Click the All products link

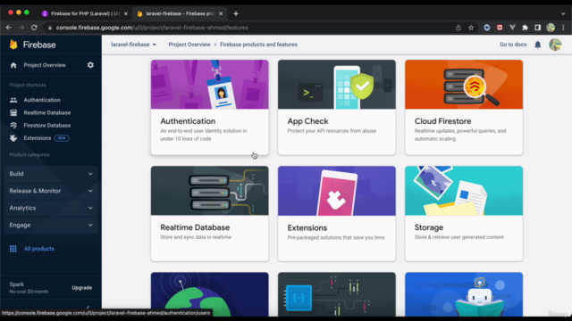[39, 249]
